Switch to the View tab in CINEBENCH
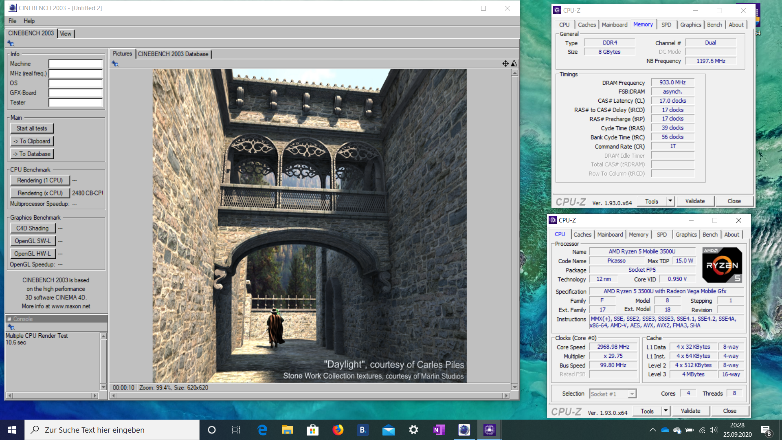782x440 pixels. 66,34
